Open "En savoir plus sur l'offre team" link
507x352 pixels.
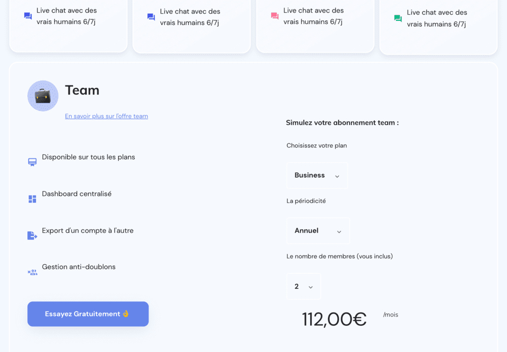point(106,116)
